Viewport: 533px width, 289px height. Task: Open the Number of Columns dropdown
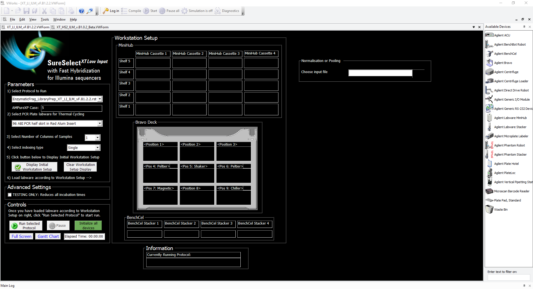[97, 138]
